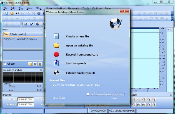Click the colorful disc icon right of the music note
175x114 pixels.
pyautogui.click(x=38, y=24)
